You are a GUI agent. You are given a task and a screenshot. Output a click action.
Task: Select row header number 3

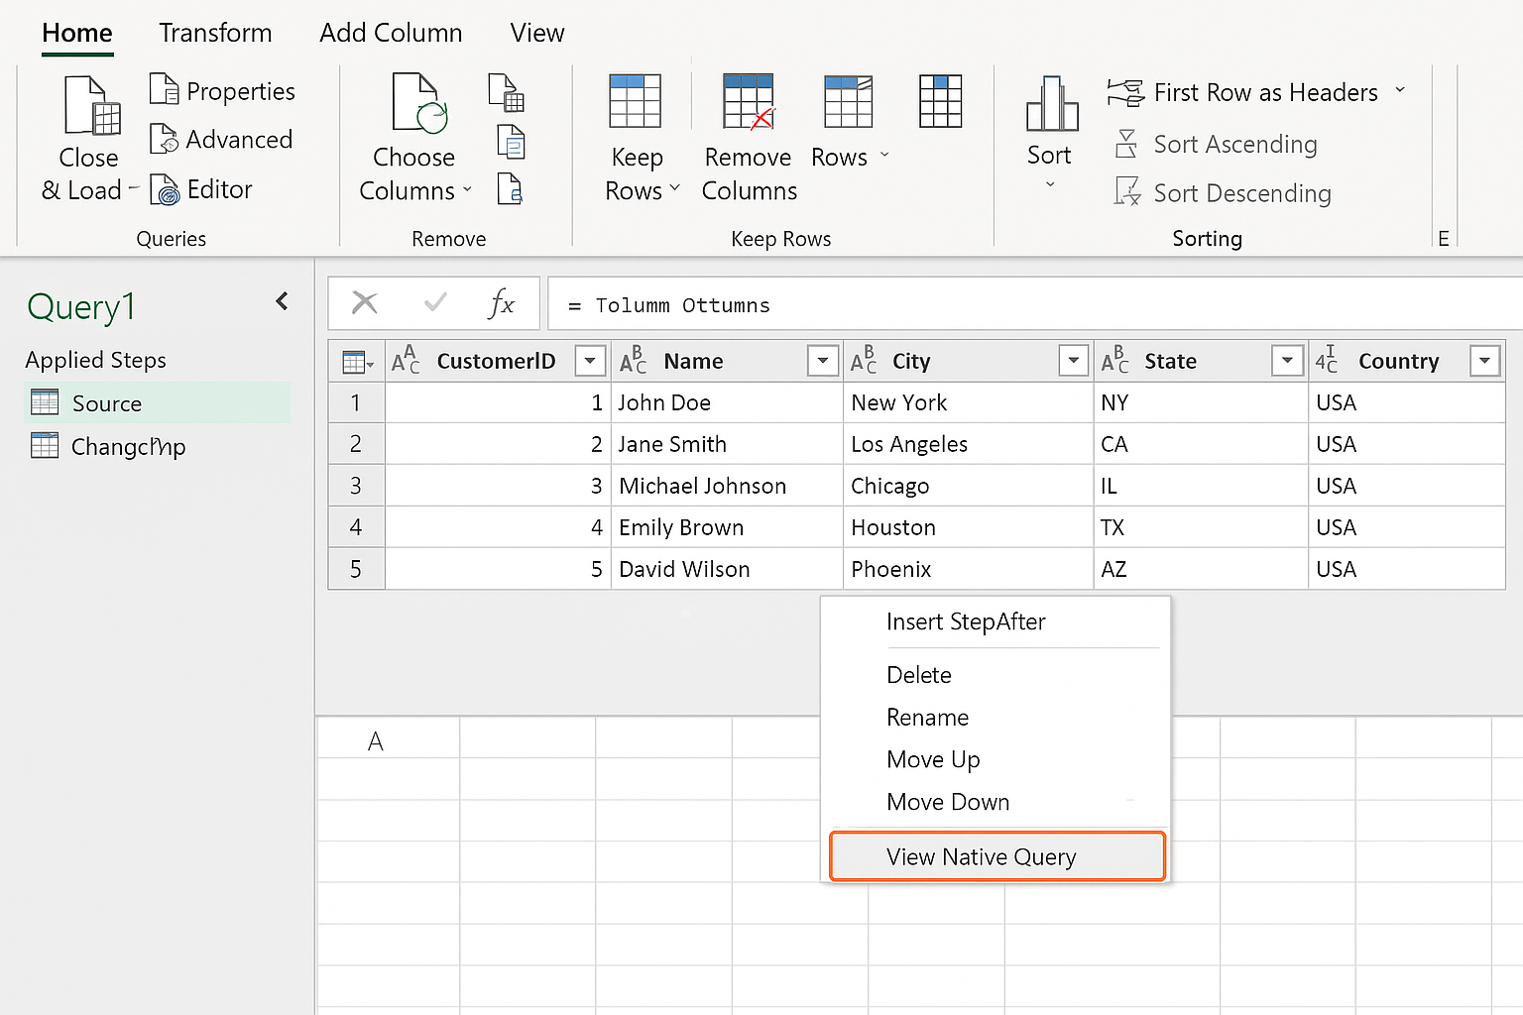click(356, 486)
